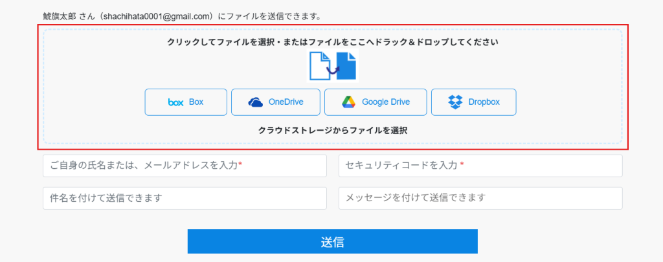Focus the ご自身の氏名または、メールアドレス input field
This screenshot has height=262, width=663.
185,166
